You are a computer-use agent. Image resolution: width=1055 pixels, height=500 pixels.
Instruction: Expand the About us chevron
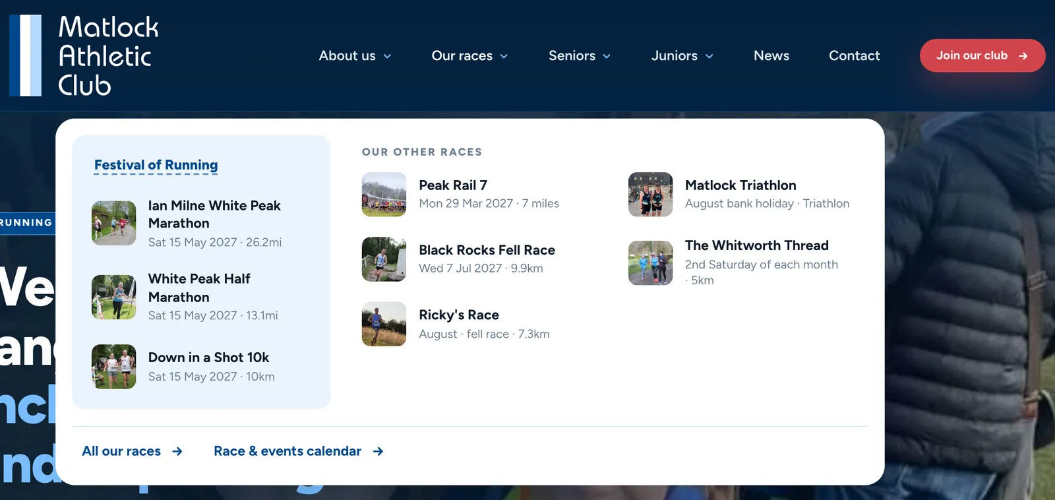(387, 56)
